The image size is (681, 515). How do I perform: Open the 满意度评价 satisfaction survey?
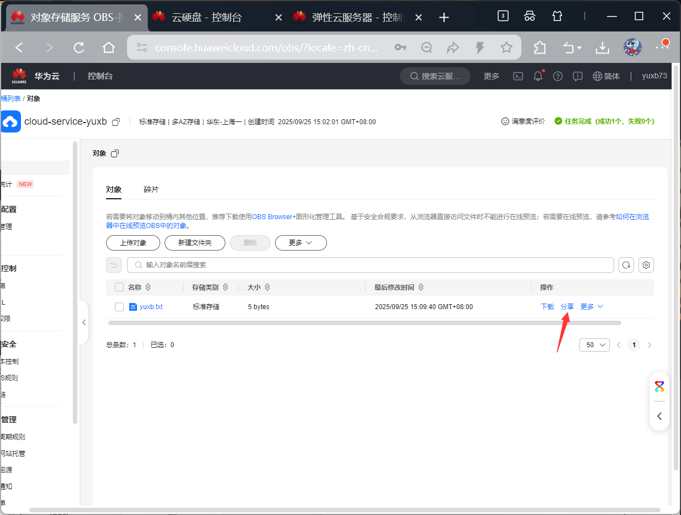(523, 121)
